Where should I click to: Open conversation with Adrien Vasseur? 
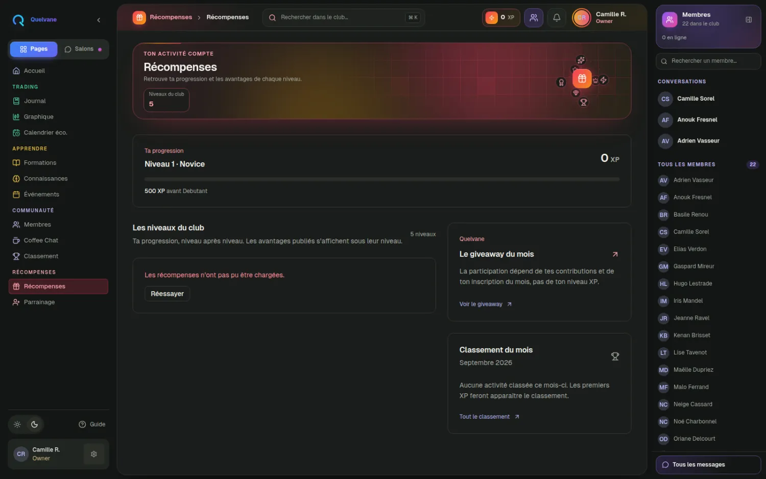pos(708,140)
